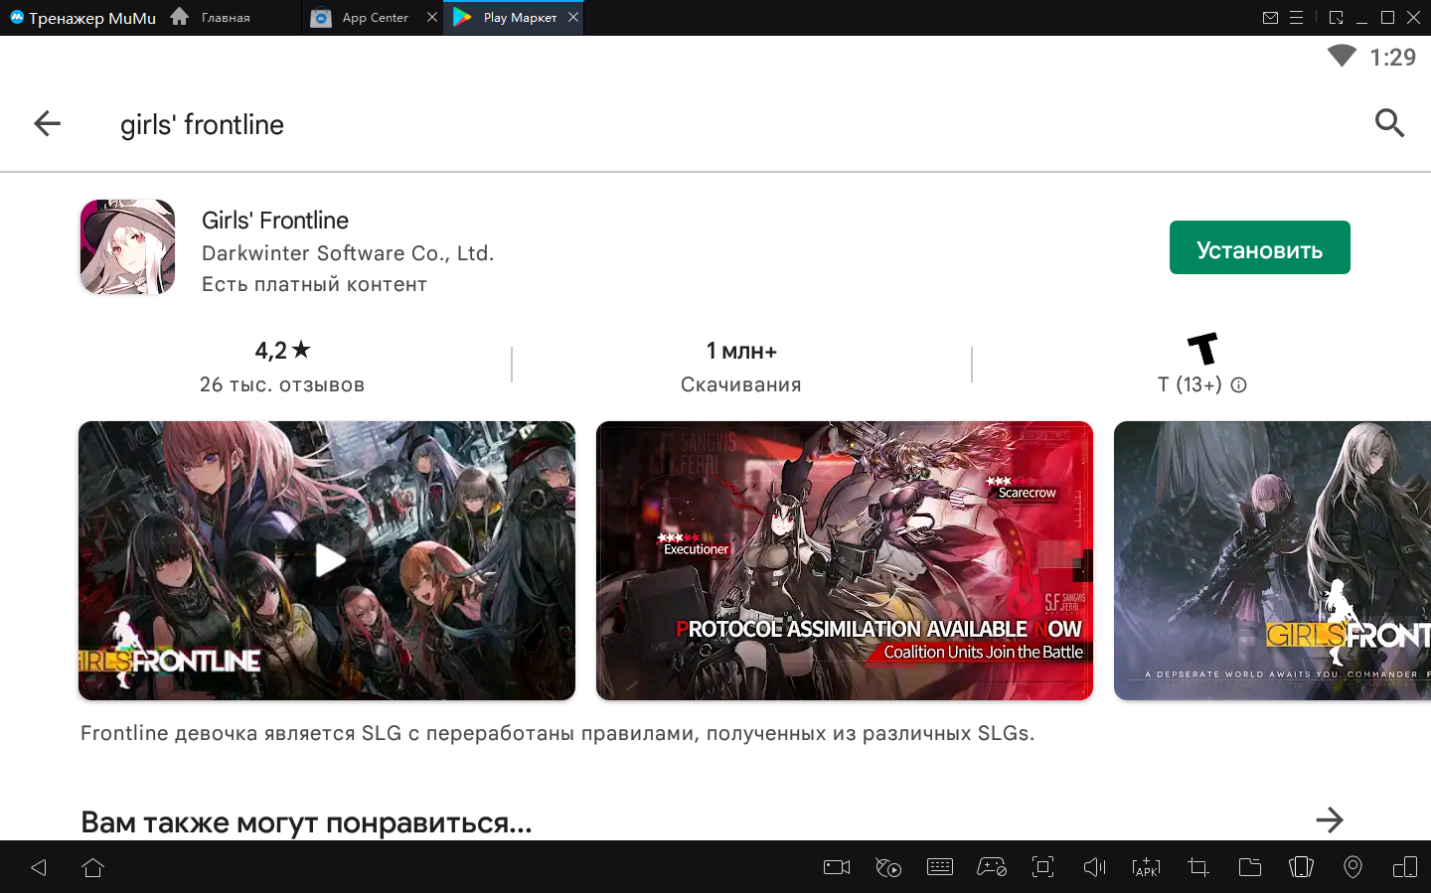The image size is (1431, 893).
Task: Open the Protocol Assimilation screenshot
Action: pyautogui.click(x=844, y=560)
